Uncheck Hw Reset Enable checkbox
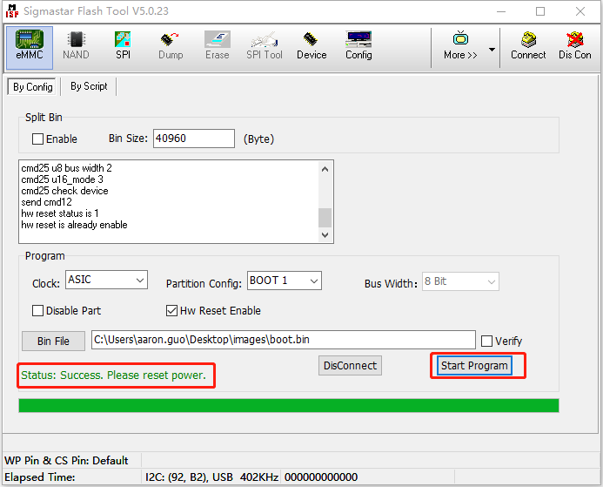Screen dimensions: 603x487 tap(172, 311)
